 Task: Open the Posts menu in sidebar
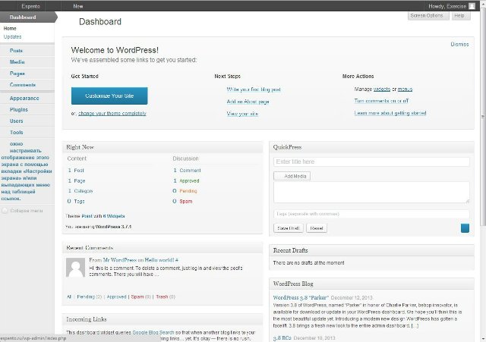click(x=17, y=50)
